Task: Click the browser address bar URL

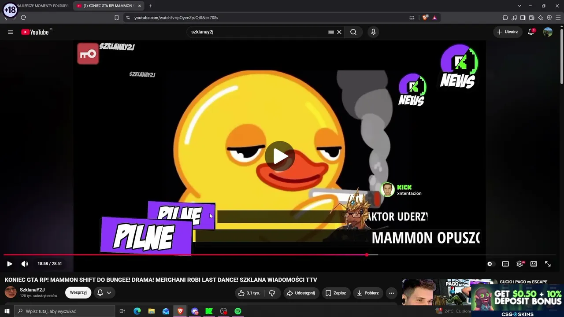Action: click(x=176, y=18)
